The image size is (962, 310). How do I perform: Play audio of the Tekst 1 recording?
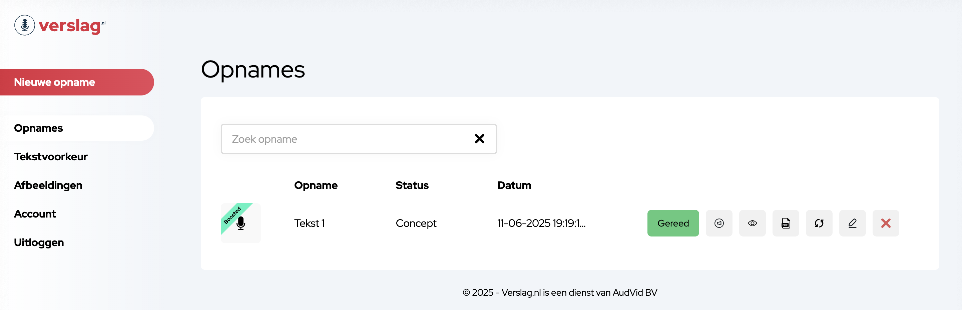718,223
